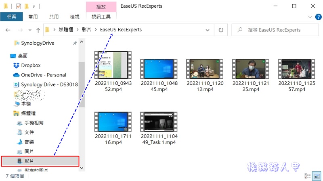Viewport: 323px width, 181px height.
Task: Expand the ribbon with the chevron
Action: click(310, 16)
